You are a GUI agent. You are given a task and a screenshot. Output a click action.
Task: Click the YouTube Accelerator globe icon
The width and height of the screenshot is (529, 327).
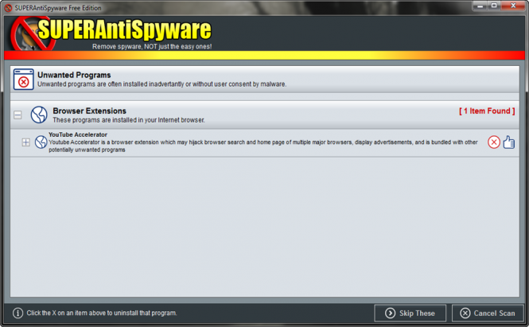[41, 142]
